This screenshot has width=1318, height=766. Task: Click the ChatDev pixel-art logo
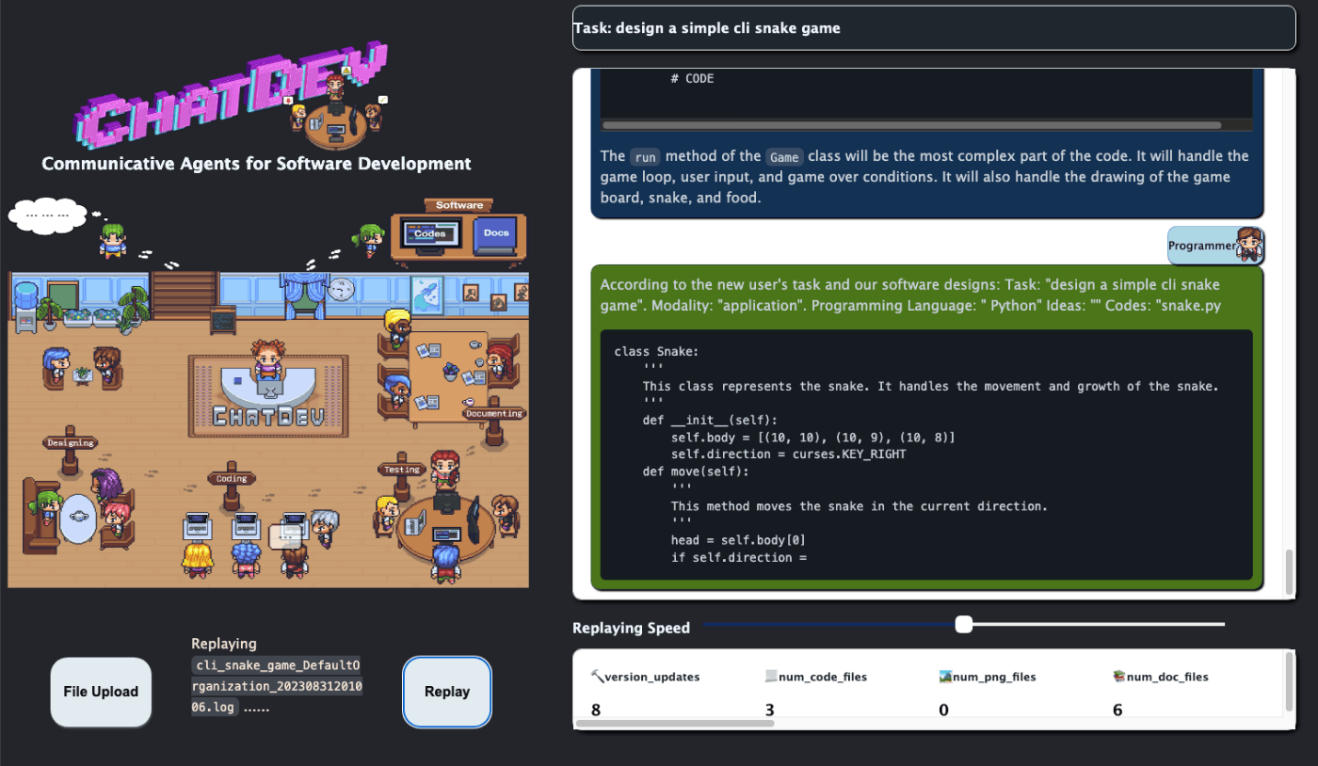(232, 96)
